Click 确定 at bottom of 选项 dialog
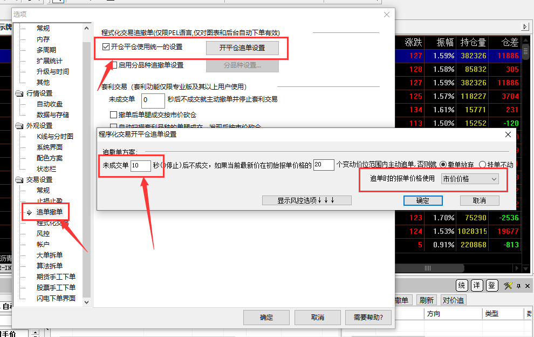The width and height of the screenshot is (534, 337). point(266,318)
